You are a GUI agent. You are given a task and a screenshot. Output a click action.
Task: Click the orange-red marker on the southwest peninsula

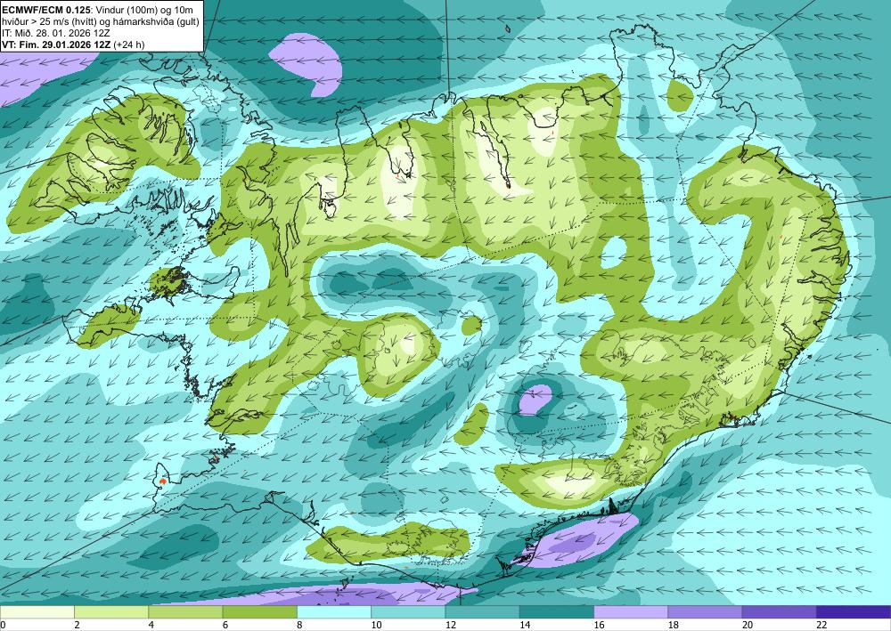163,481
